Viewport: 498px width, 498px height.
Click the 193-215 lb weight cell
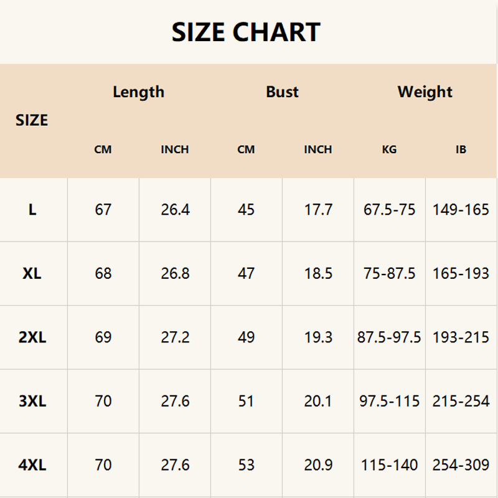[x=461, y=337]
